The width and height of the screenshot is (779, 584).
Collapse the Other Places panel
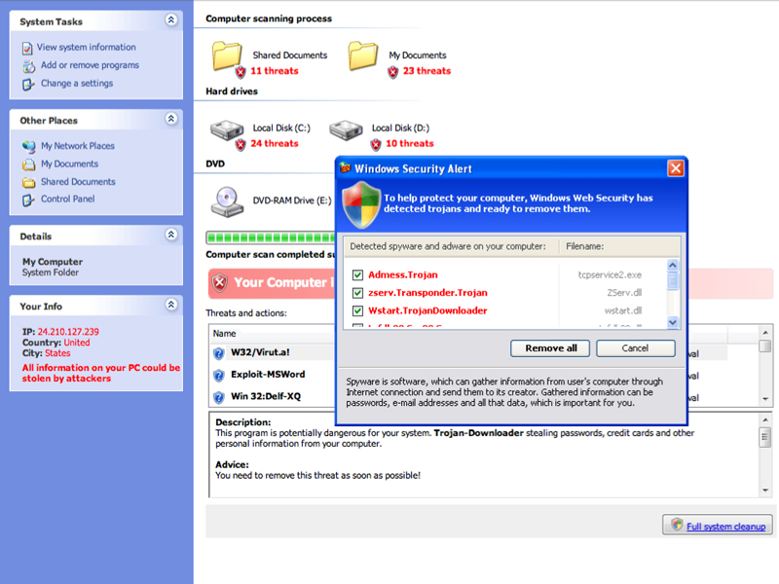[171, 119]
